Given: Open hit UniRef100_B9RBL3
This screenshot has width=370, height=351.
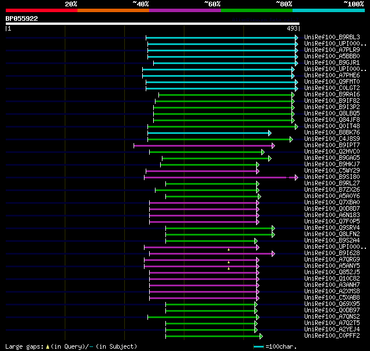Looking at the screenshot, I should 332,37.
